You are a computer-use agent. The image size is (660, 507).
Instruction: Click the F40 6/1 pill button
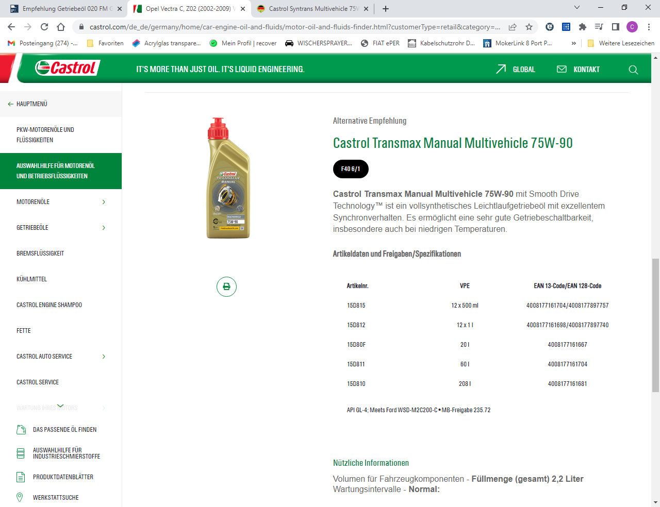coord(351,169)
